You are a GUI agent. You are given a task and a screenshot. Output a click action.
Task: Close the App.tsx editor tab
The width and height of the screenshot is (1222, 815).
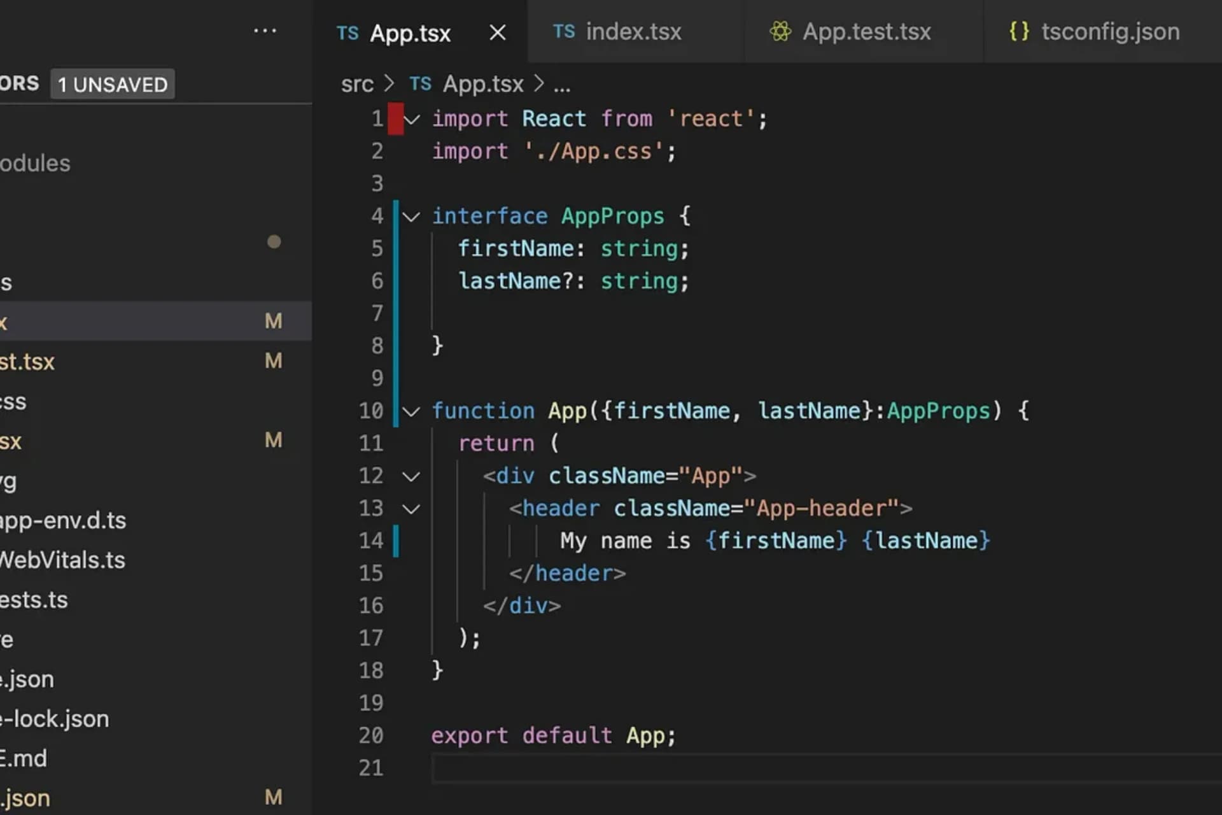[498, 32]
